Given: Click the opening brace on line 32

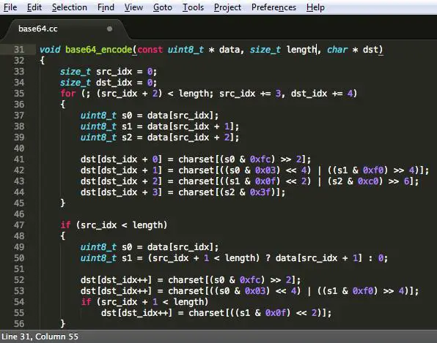Looking at the screenshot, I should [x=42, y=60].
